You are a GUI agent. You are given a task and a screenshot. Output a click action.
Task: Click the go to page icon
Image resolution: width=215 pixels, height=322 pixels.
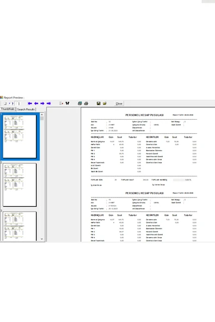pyautogui.click(x=61, y=103)
